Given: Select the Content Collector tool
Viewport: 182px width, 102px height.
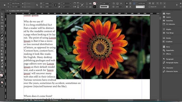Looking at the screenshot, I should click(x=2, y=26).
